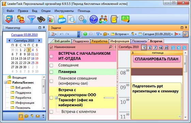This screenshot has width=191, height=123.
Task: Click the contacts two-people icon in toolbar
Action: click(x=20, y=19)
